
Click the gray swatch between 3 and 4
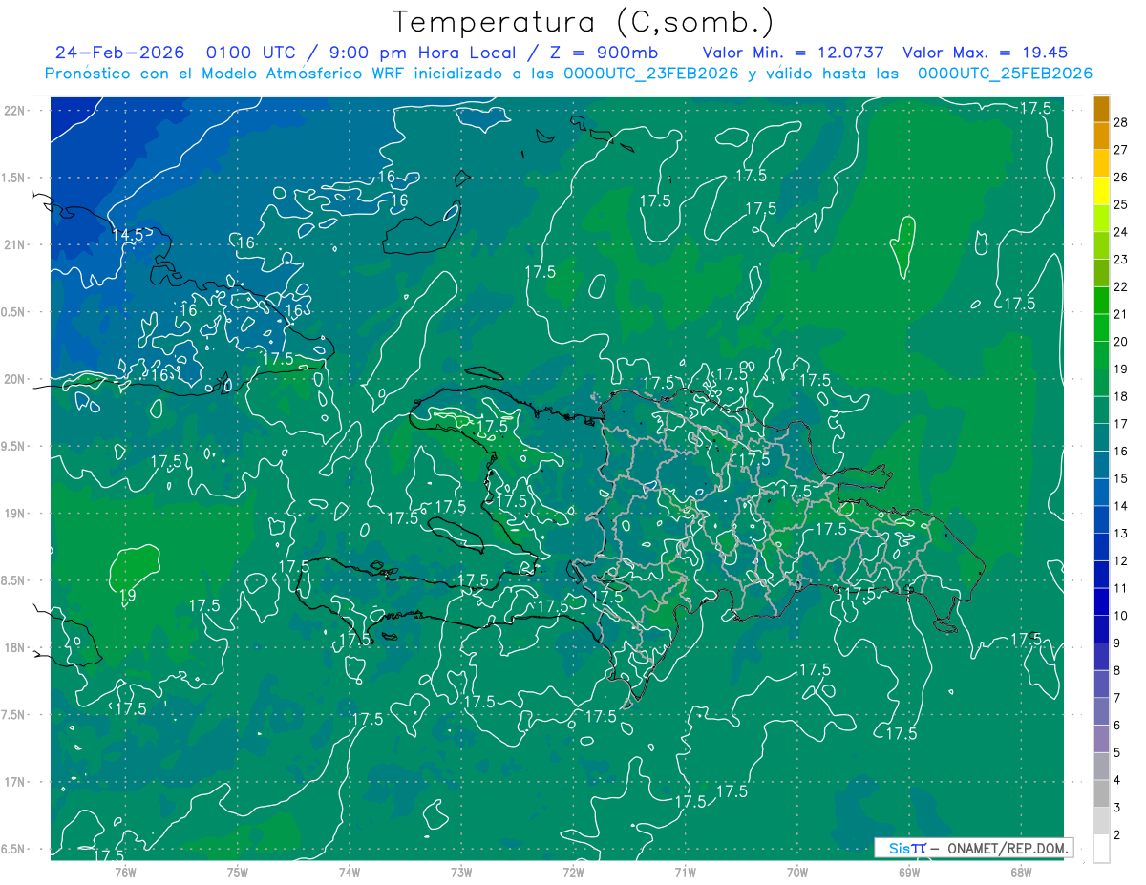pos(1101,793)
